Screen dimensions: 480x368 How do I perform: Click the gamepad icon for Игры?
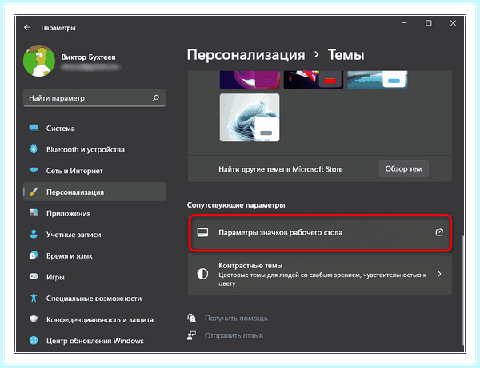tap(34, 276)
